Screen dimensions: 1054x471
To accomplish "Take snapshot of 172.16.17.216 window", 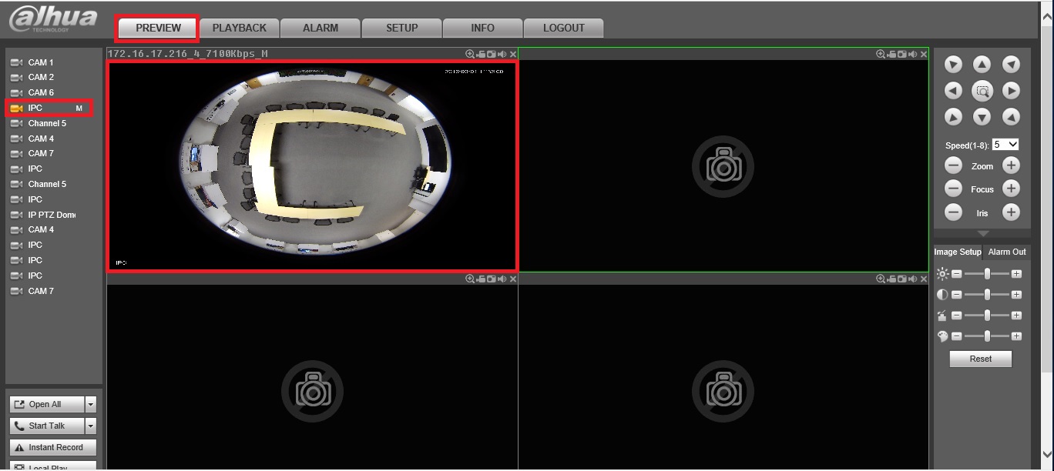I will [492, 54].
